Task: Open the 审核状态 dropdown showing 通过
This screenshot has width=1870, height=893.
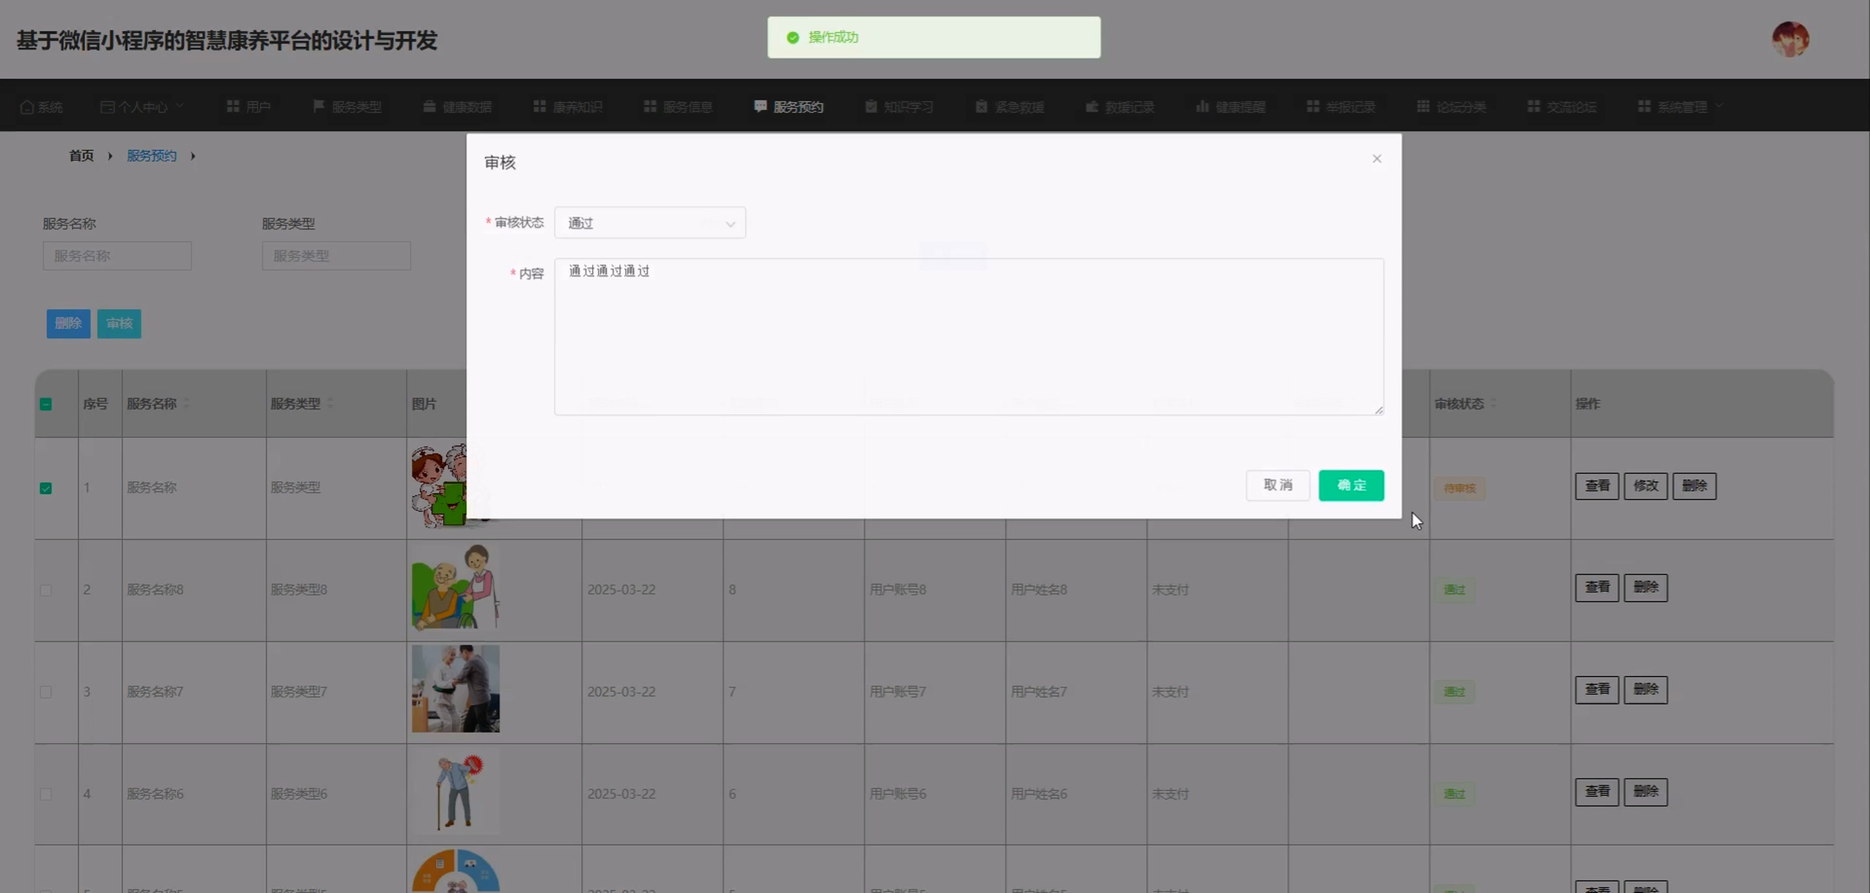Action: tap(649, 224)
